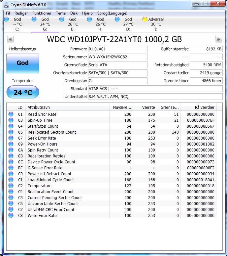The height and width of the screenshot is (256, 227).
Task: Select the E: disk status entry
Action: point(73,24)
